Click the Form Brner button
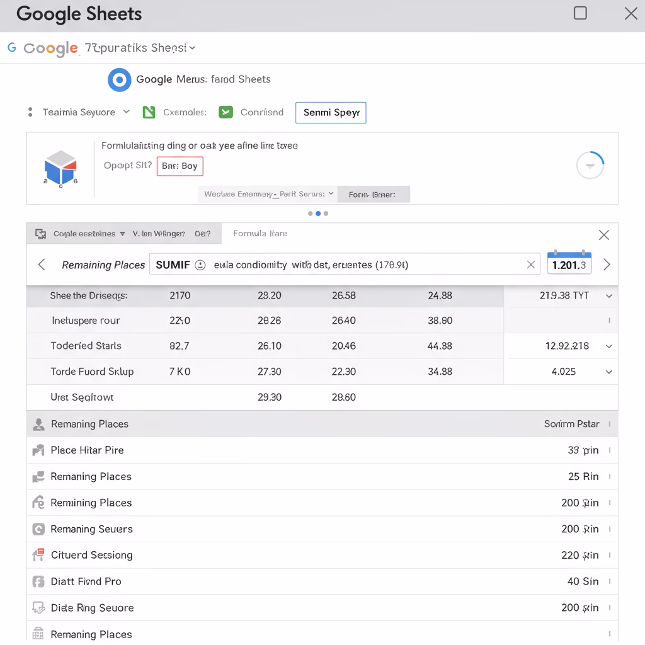The height and width of the screenshot is (645, 645). [374, 194]
